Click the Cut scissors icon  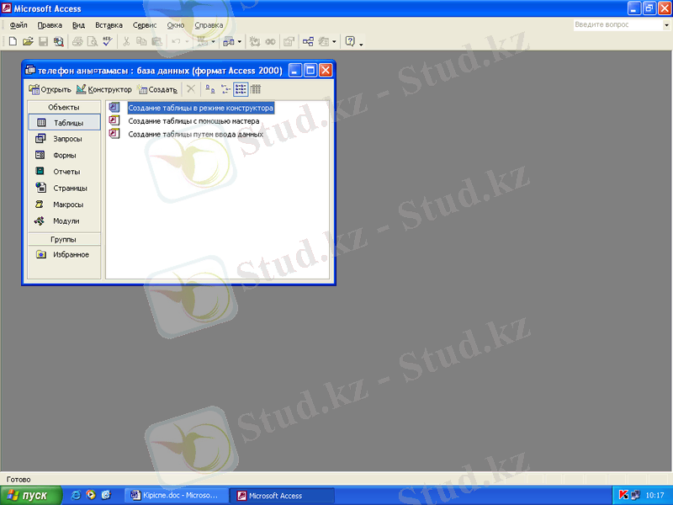coord(126,41)
